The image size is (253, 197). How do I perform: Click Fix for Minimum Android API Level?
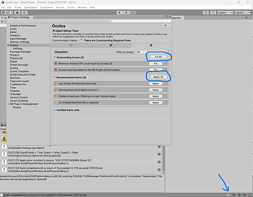tap(155, 64)
